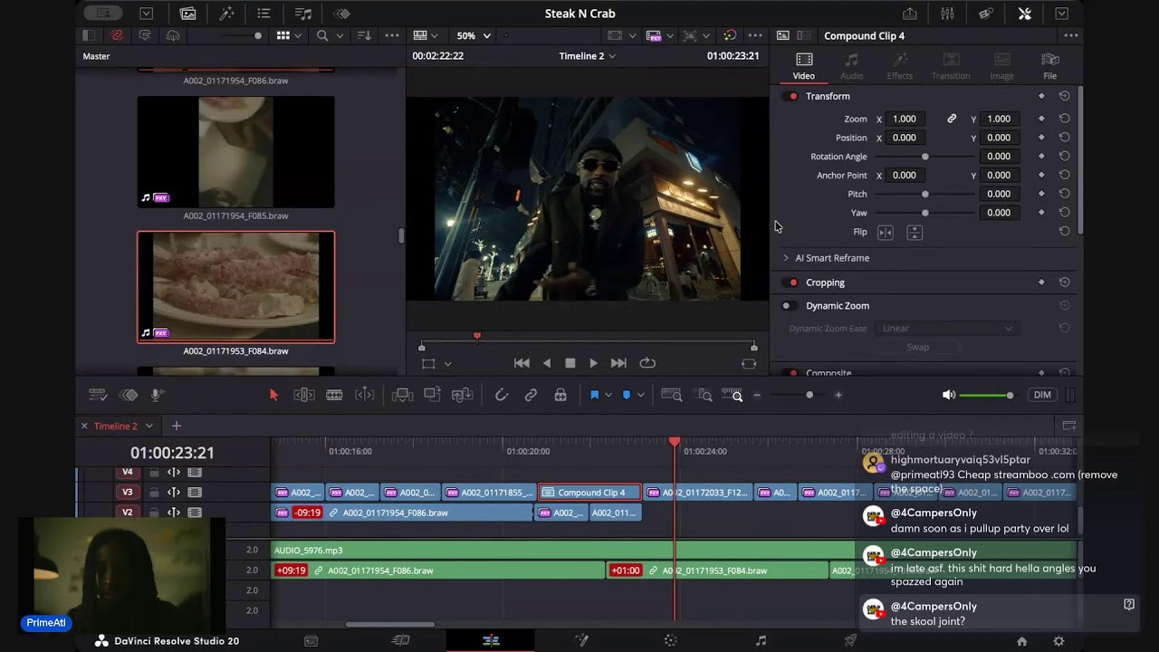Image resolution: width=1159 pixels, height=652 pixels.
Task: Click the Overwrite Clip tool icon
Action: (433, 395)
